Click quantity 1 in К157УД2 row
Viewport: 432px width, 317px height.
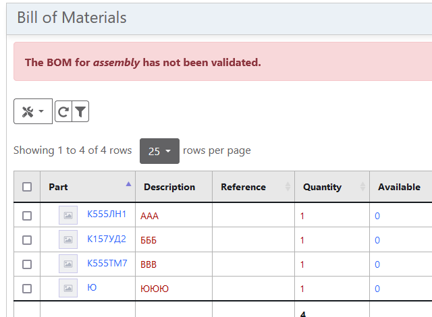302,240
